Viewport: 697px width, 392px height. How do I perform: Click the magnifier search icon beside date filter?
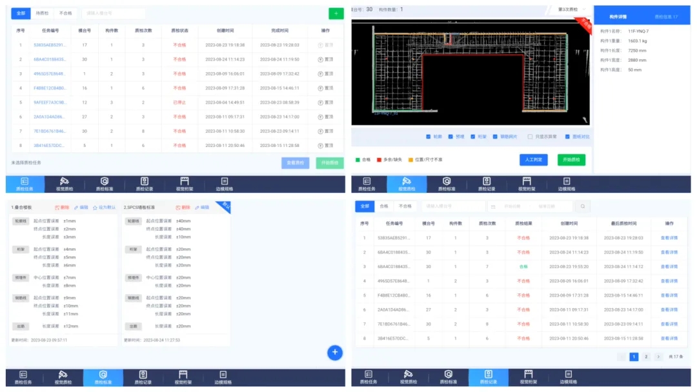coord(582,206)
